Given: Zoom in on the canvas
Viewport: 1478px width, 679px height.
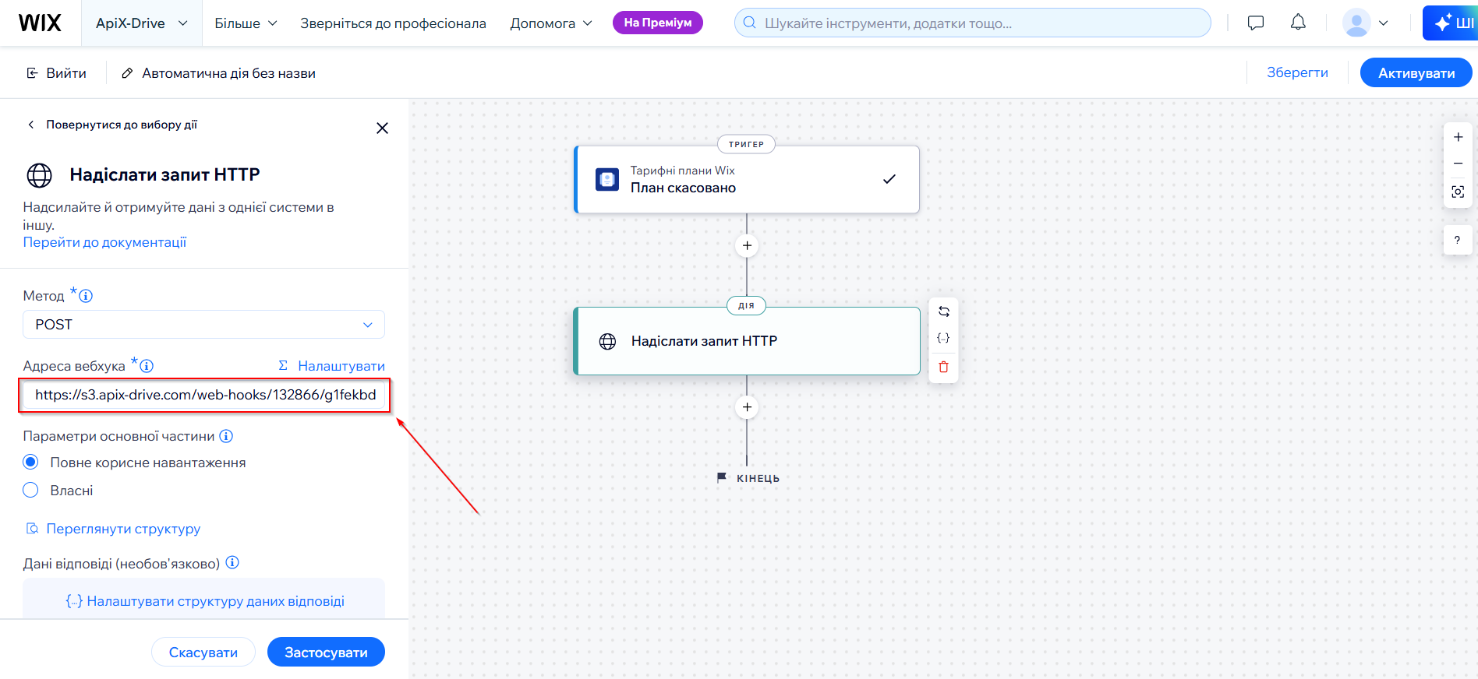Looking at the screenshot, I should [x=1458, y=137].
